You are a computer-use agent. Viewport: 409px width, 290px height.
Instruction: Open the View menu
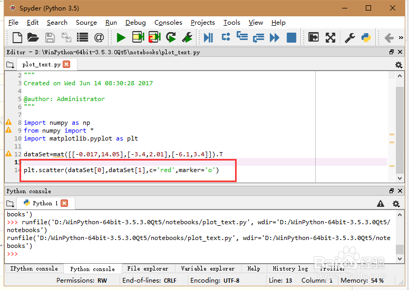pyautogui.click(x=256, y=23)
